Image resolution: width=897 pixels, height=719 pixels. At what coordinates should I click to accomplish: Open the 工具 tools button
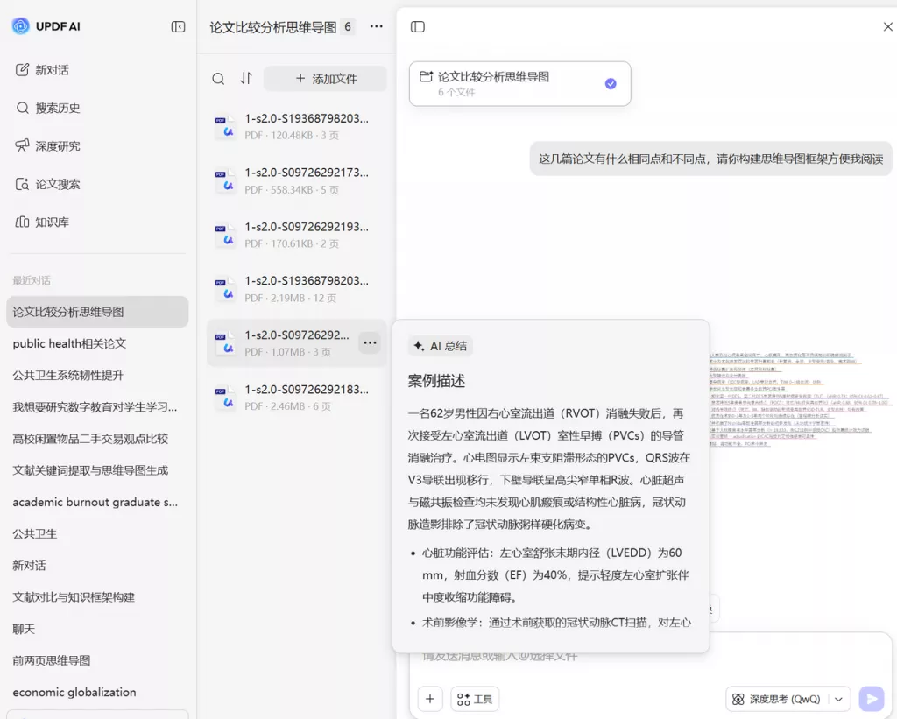[x=475, y=699]
